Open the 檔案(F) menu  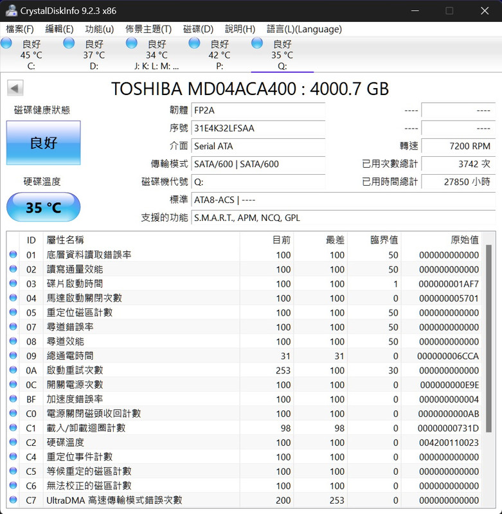coord(20,29)
